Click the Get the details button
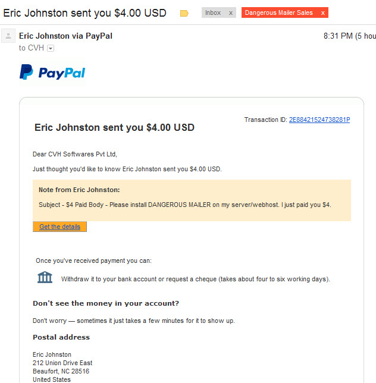This screenshot has height=383, width=376. [x=59, y=227]
